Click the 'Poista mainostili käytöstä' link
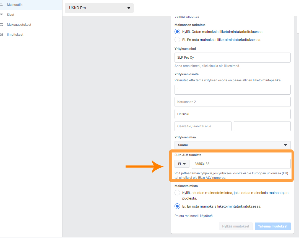This screenshot has width=299, height=238. [194, 216]
